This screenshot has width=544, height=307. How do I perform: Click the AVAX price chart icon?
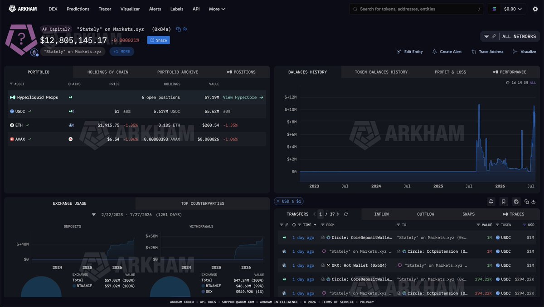[x=30, y=139]
